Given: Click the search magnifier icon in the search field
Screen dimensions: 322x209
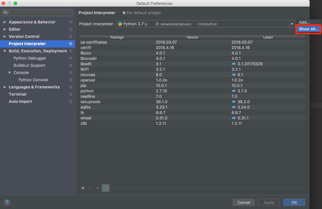Looking at the screenshot, I should click(x=5, y=13).
